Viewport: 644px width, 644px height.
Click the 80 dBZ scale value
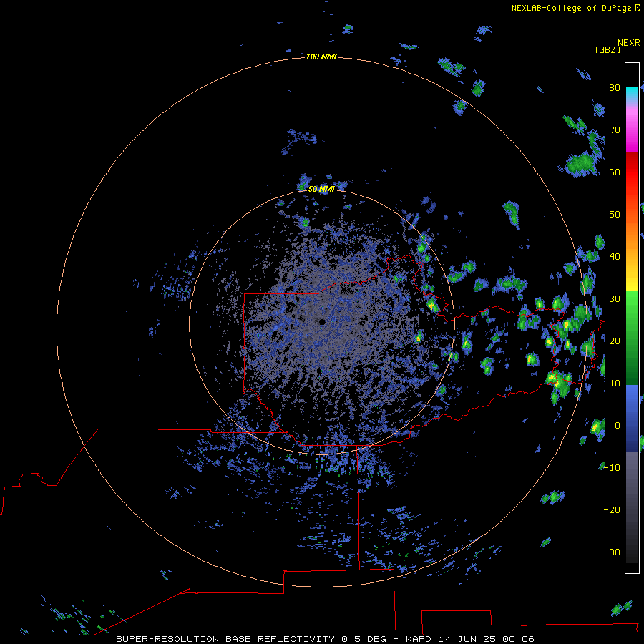pos(615,87)
